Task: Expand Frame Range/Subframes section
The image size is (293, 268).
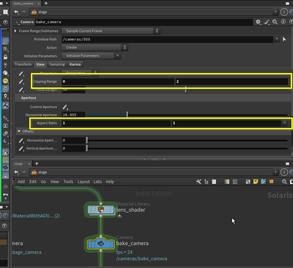Action: [15, 31]
